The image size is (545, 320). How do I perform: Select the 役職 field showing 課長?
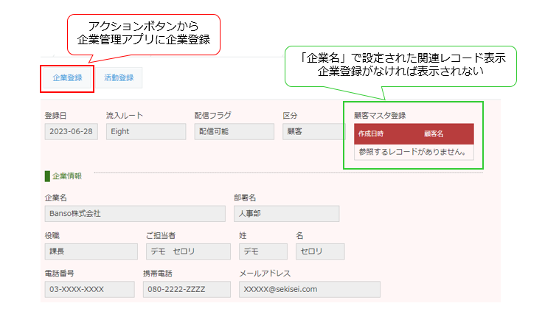pyautogui.click(x=91, y=251)
